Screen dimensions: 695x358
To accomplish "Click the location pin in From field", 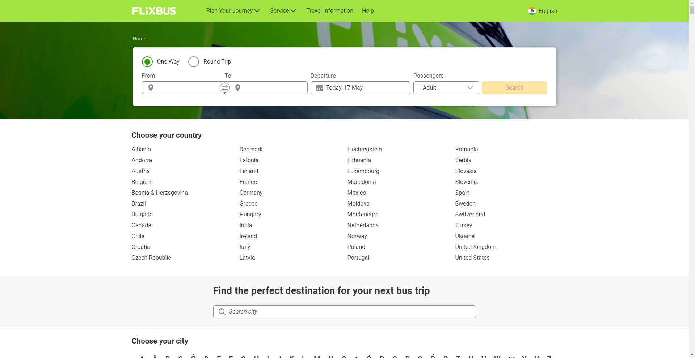I will click(x=151, y=88).
